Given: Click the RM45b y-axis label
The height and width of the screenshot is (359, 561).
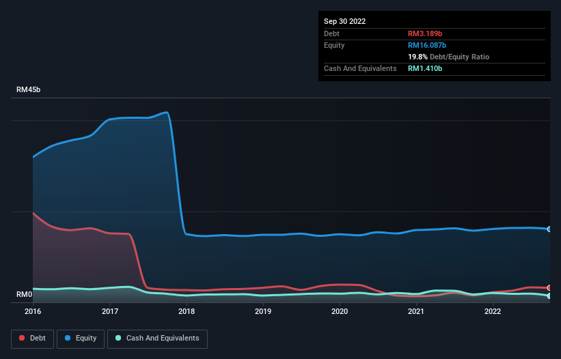Looking at the screenshot, I should [28, 89].
